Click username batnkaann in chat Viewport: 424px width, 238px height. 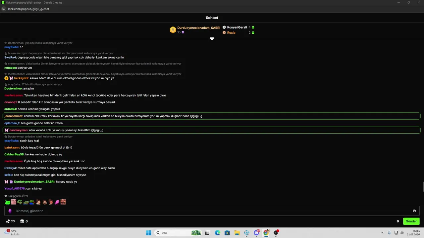tap(12, 147)
